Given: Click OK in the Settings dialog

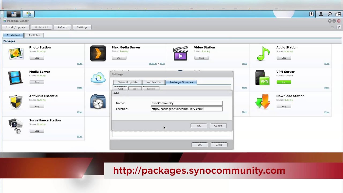Looking at the screenshot, I should [200, 145].
